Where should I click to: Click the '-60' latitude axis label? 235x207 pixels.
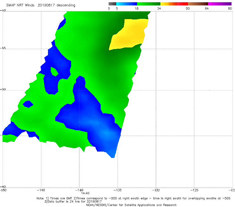[x=3, y=187]
